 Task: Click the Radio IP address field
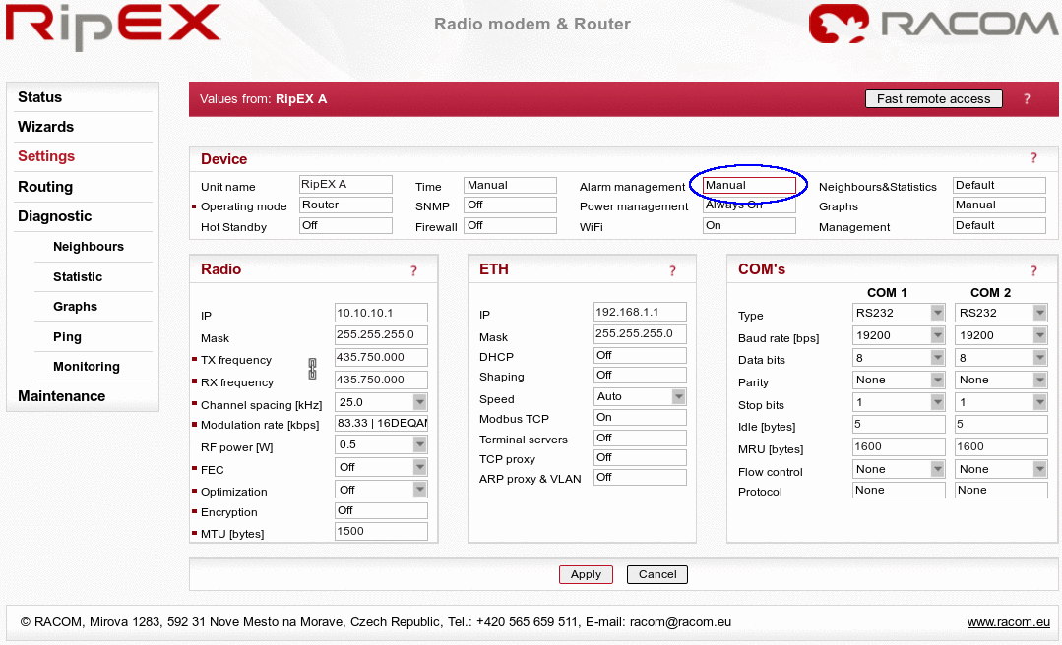click(381, 313)
